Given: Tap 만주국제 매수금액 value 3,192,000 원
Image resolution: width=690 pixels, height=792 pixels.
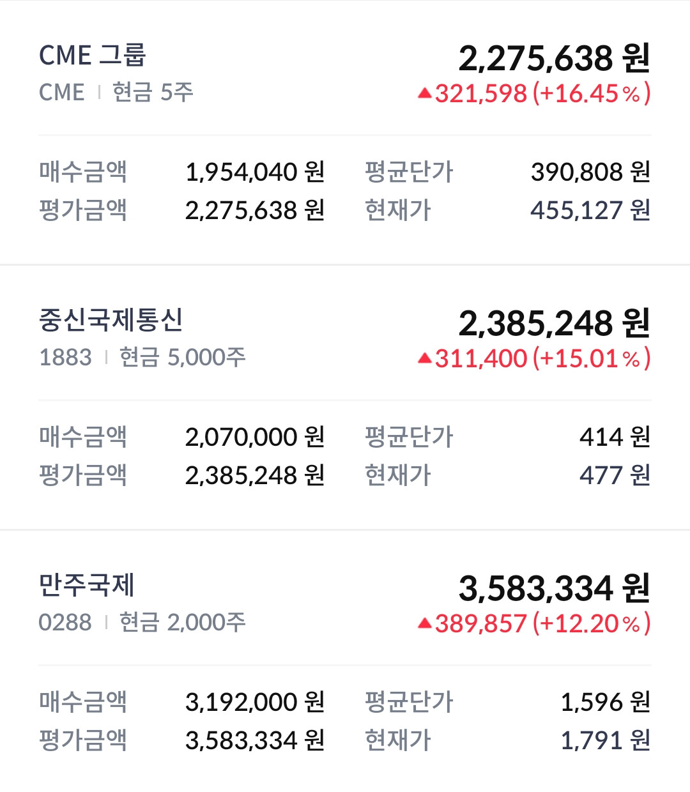Looking at the screenshot, I should 255,703.
